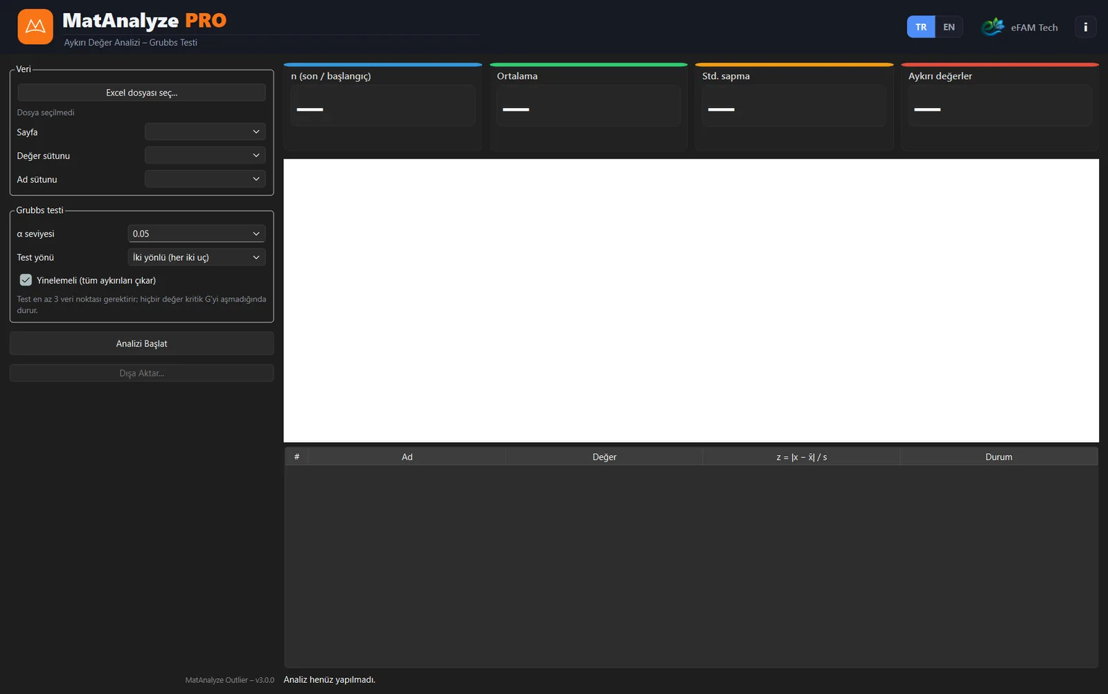The image size is (1108, 694).
Task: Open the info button in the header
Action: point(1085,27)
